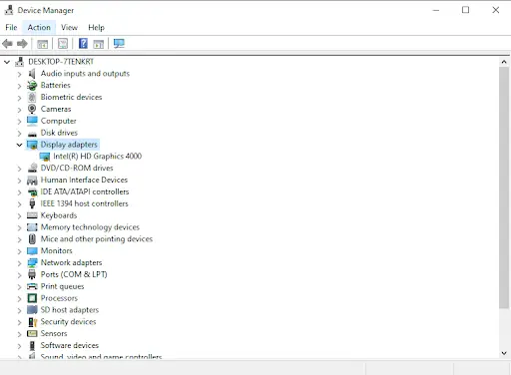Select the SD host adapters label
Screen dimensions: 511x375
pos(70,310)
